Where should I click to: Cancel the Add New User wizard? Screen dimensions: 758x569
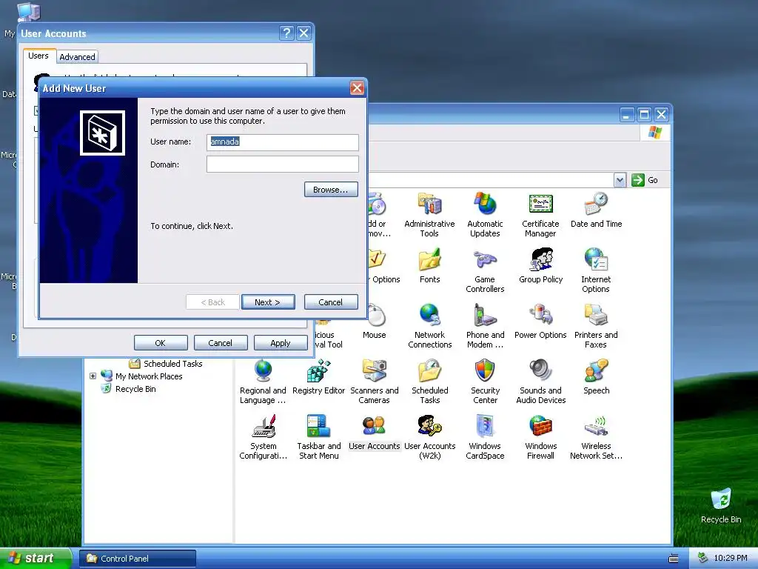331,302
